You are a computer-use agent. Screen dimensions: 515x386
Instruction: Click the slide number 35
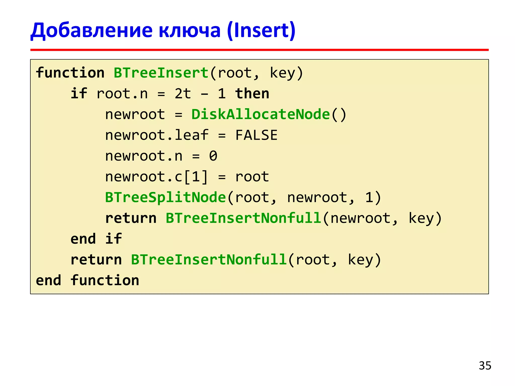tap(485, 366)
